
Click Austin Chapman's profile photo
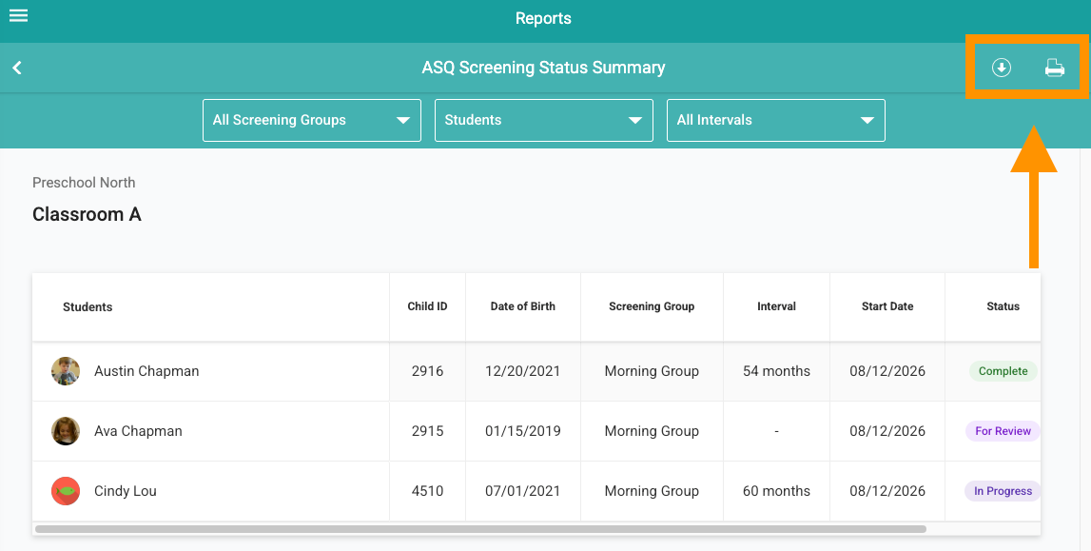click(66, 371)
